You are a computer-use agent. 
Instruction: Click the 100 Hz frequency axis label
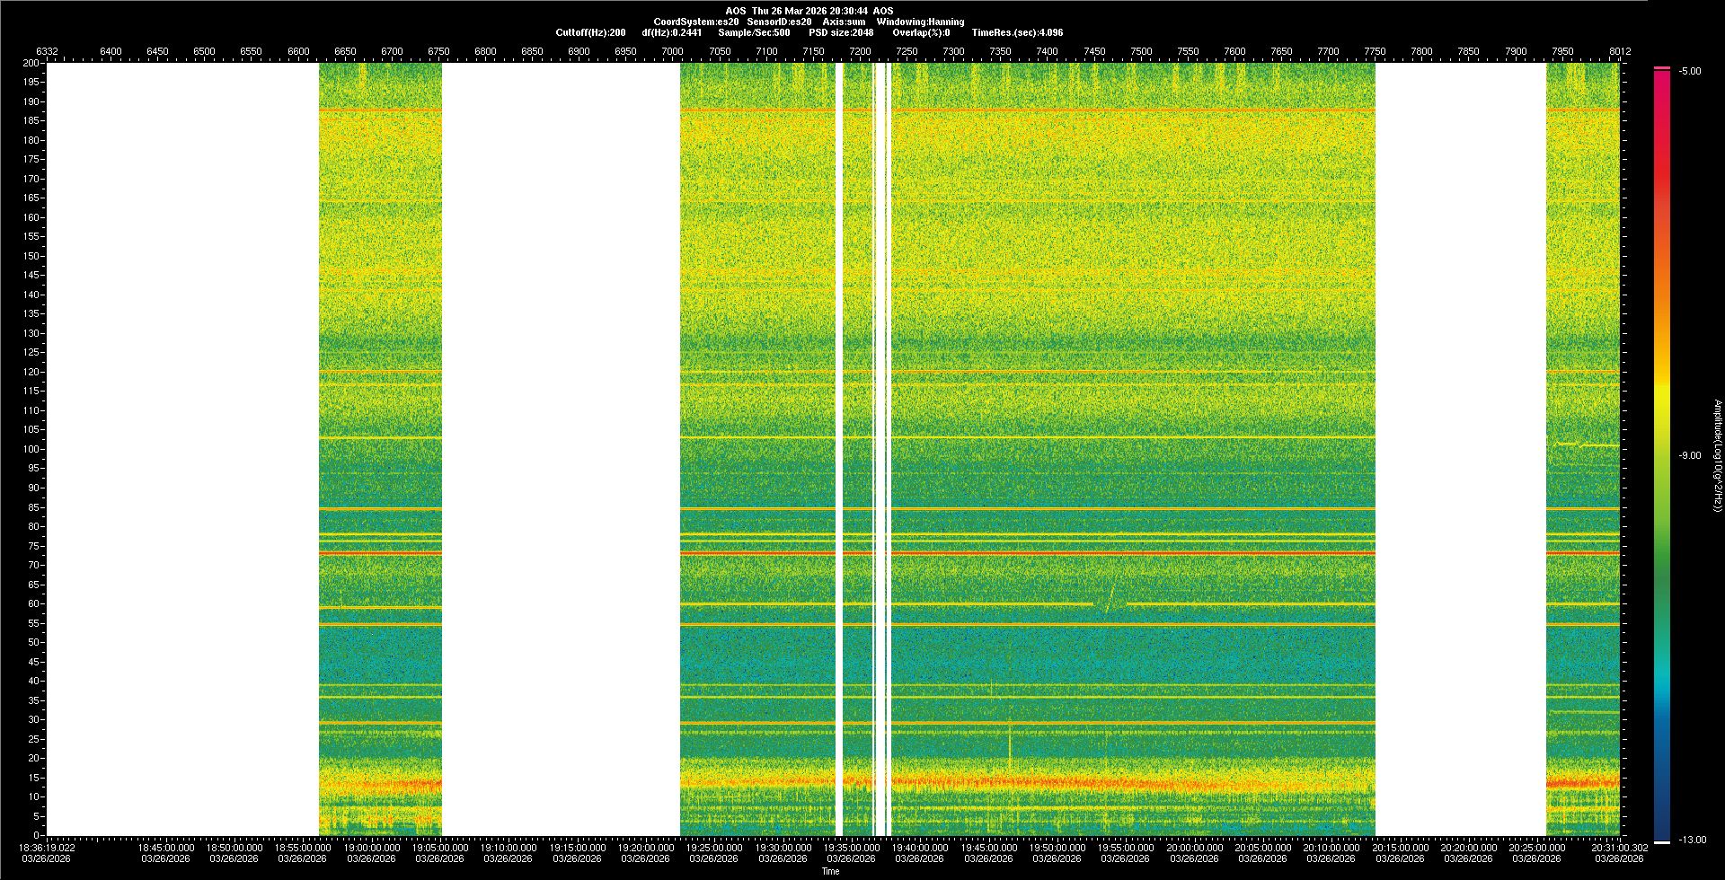(31, 449)
